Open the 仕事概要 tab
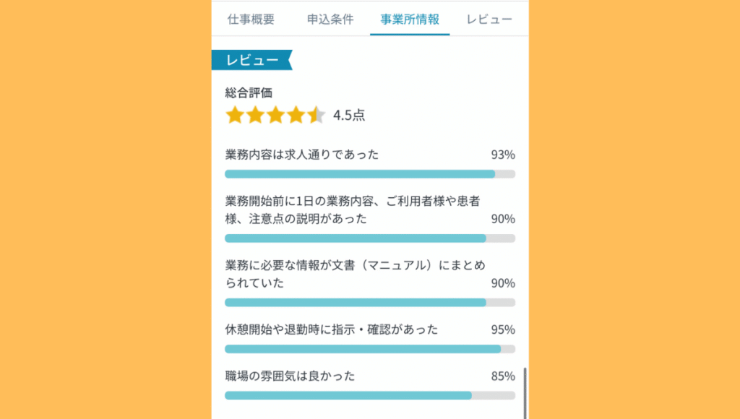The height and width of the screenshot is (419, 740). pos(251,20)
